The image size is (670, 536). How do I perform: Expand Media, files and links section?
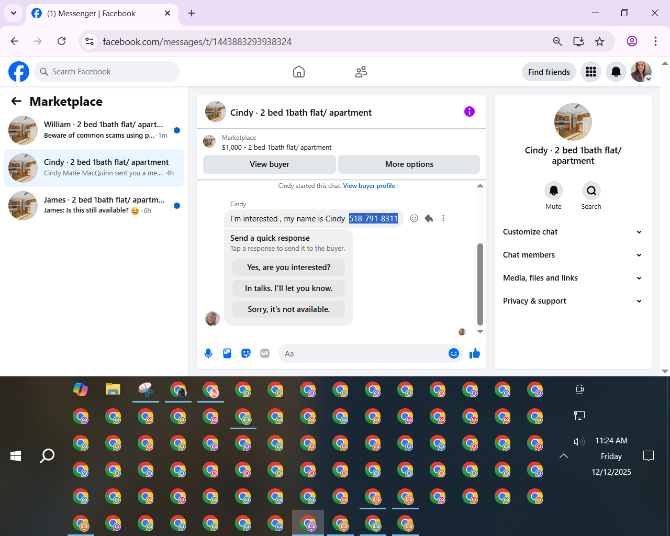(x=573, y=278)
